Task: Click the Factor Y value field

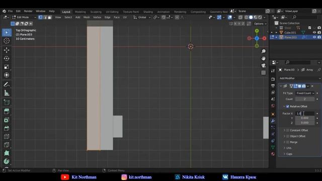Action: pos(305,118)
